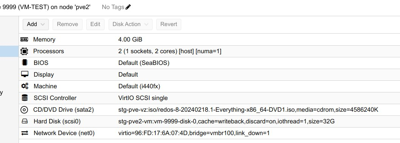Select the CD/DVD Drive (sata2) row
The image size is (400, 143).
click(x=209, y=110)
